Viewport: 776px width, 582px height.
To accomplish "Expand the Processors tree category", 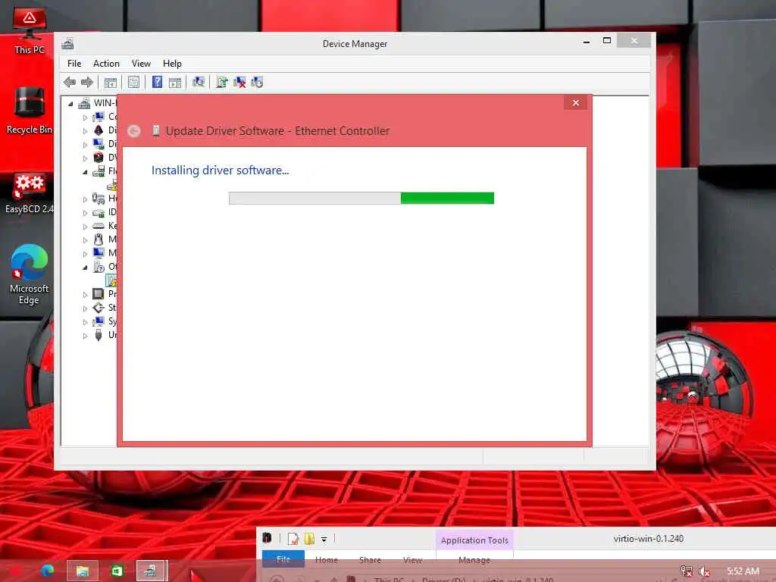I will click(85, 295).
